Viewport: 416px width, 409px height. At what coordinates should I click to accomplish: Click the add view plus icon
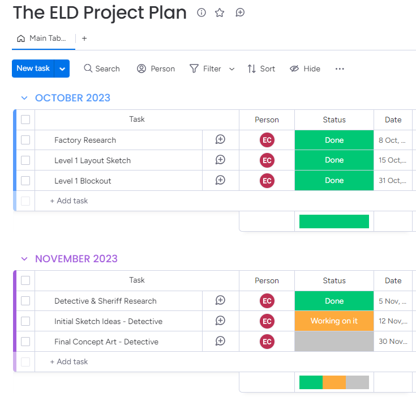pyautogui.click(x=84, y=39)
